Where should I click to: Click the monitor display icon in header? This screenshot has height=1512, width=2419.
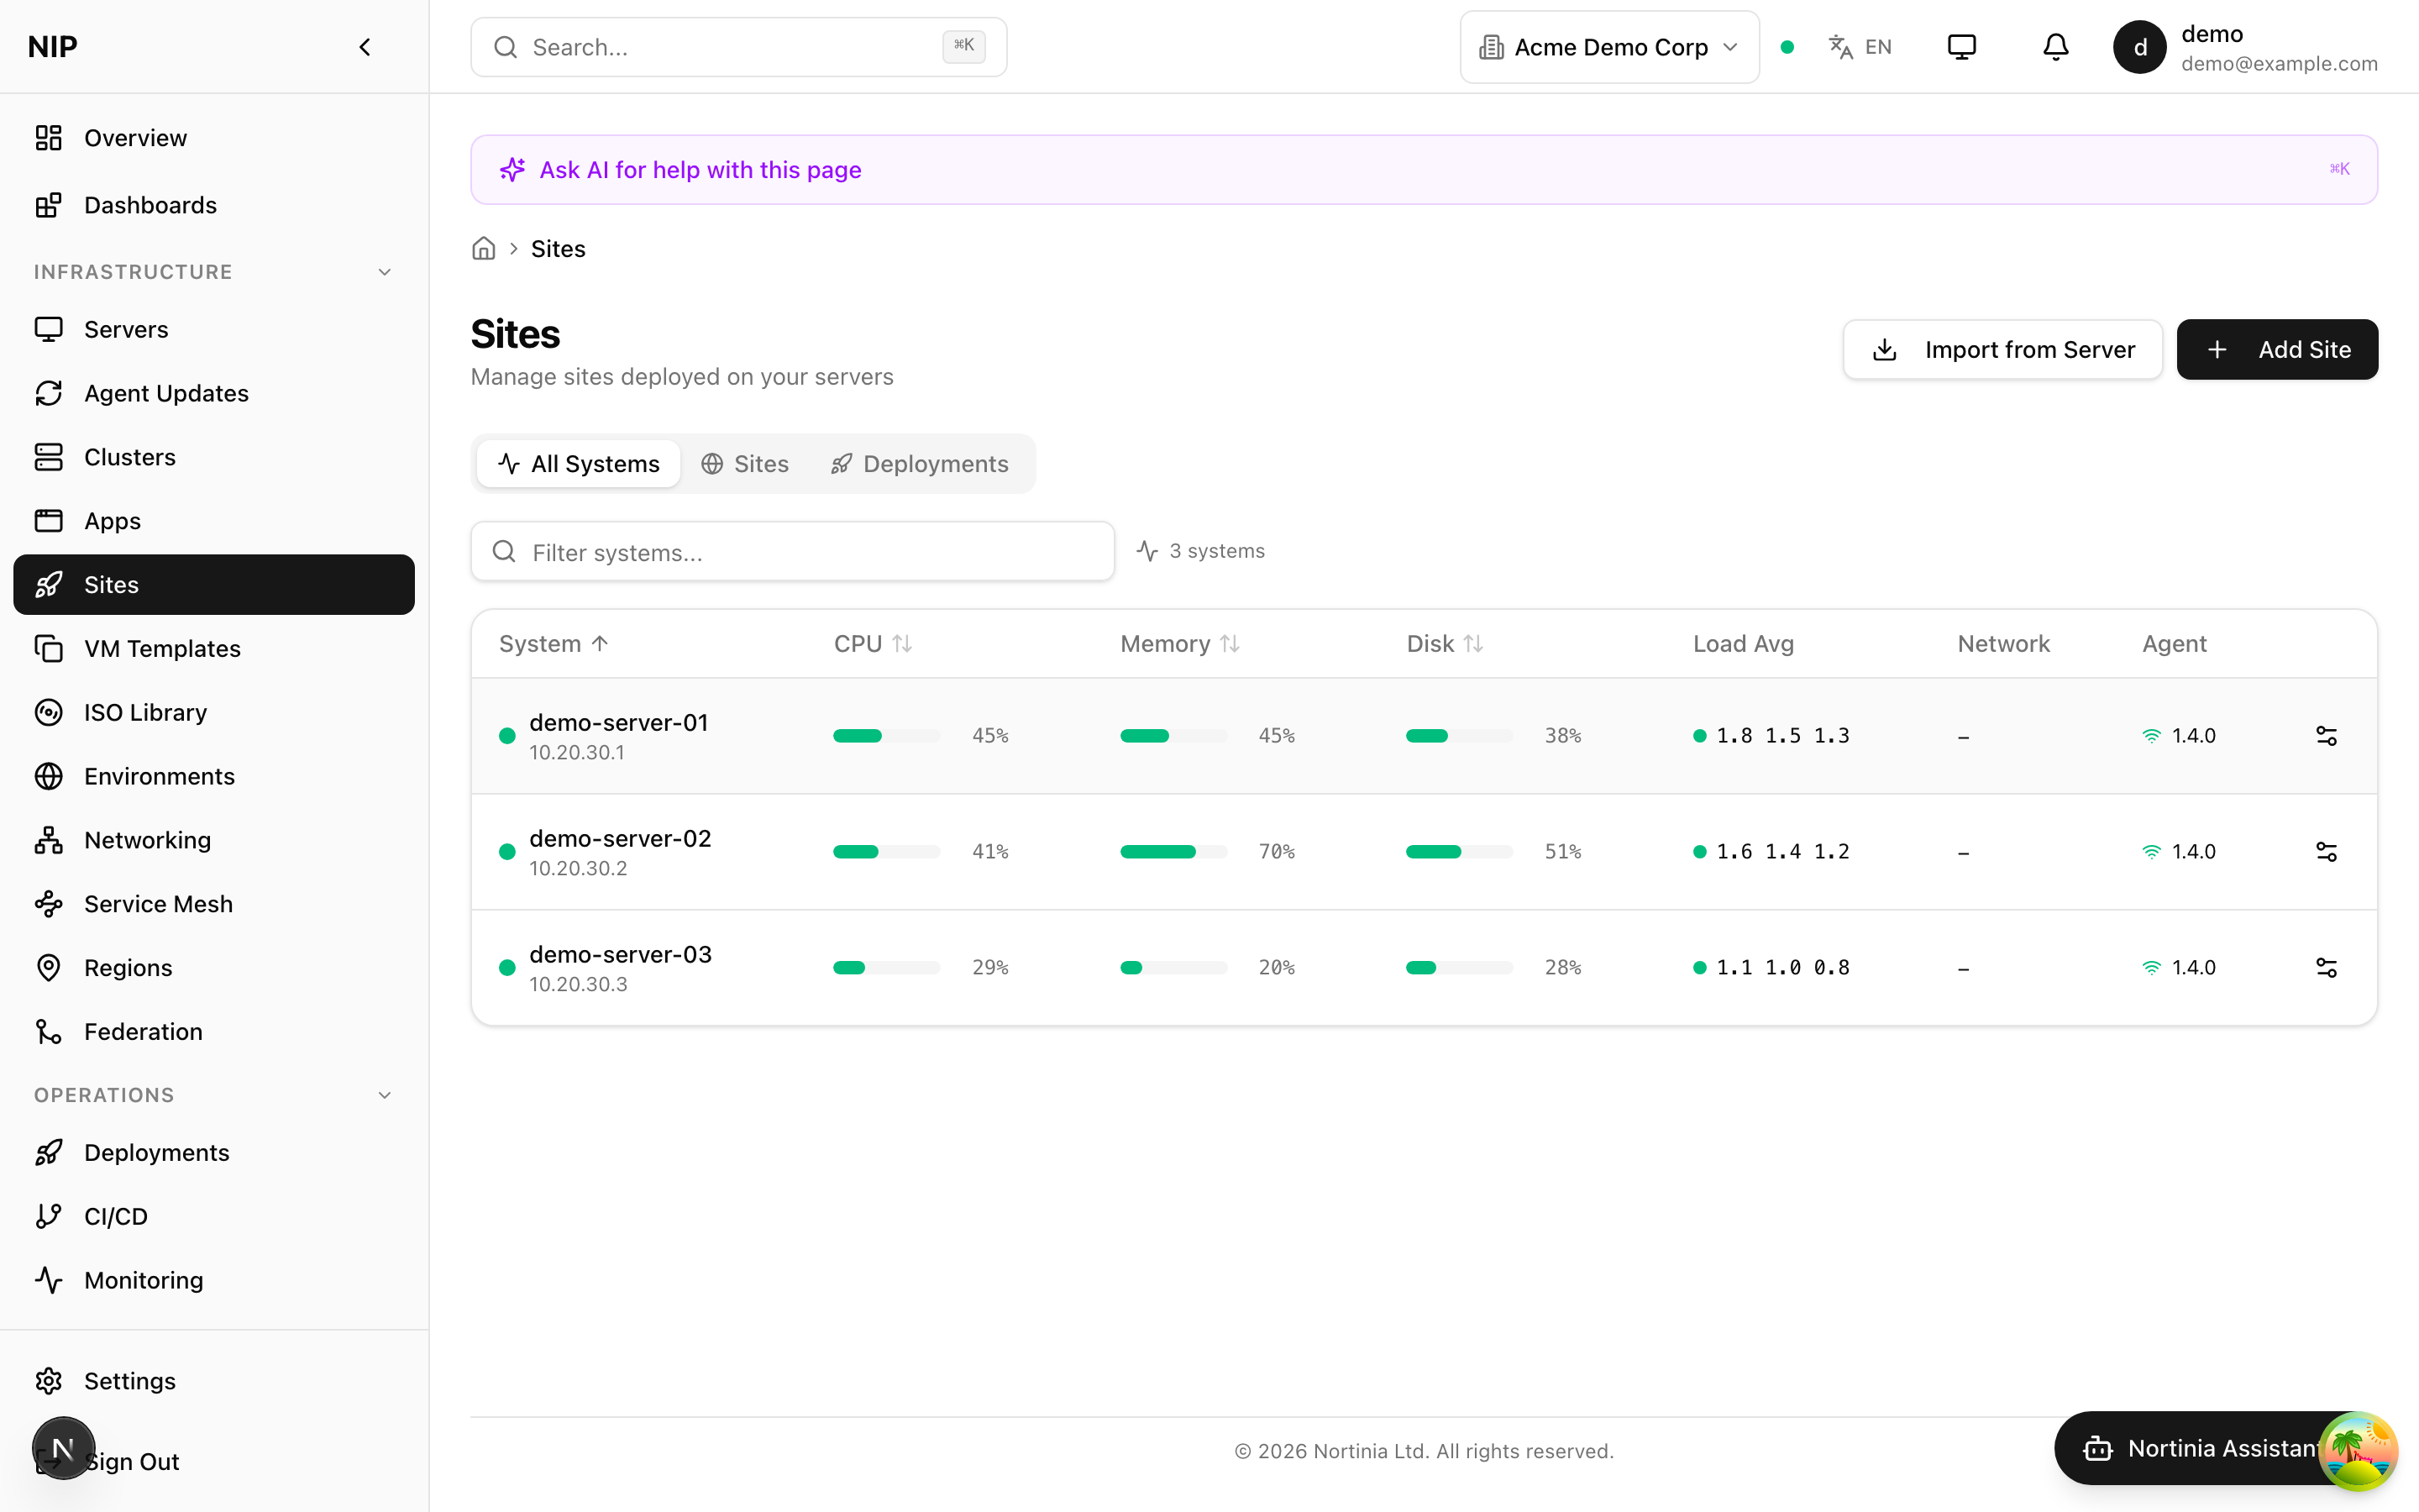(1961, 47)
